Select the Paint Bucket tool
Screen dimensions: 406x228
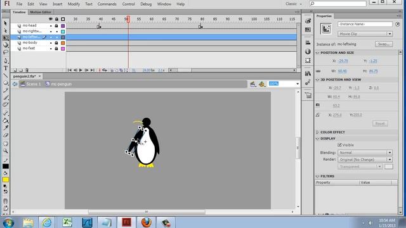click(x=6, y=120)
